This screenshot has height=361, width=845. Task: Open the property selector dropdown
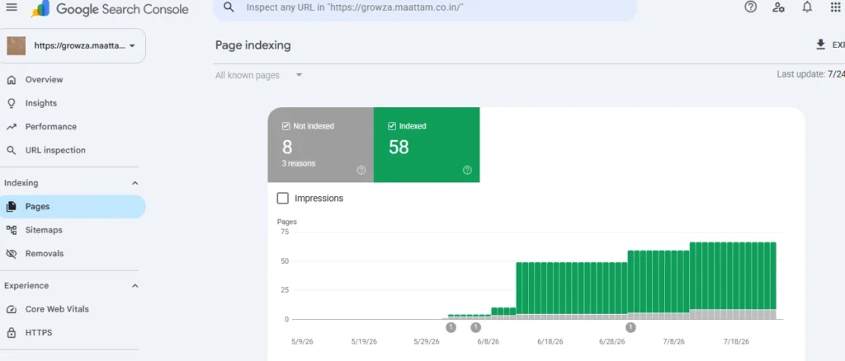click(x=73, y=45)
